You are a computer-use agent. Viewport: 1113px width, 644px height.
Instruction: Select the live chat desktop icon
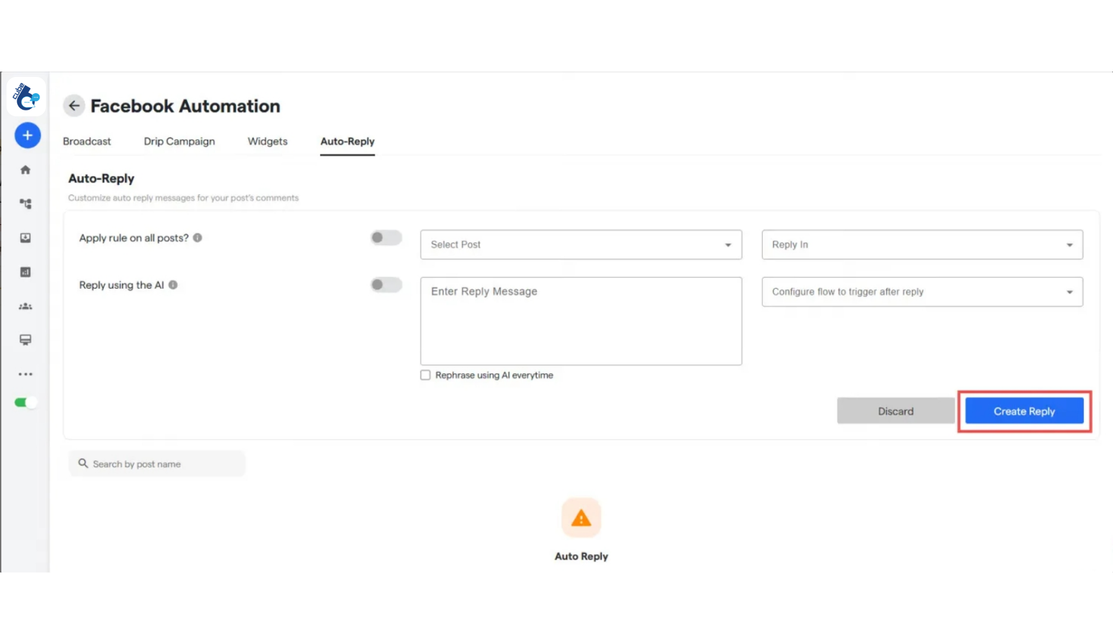tap(25, 339)
